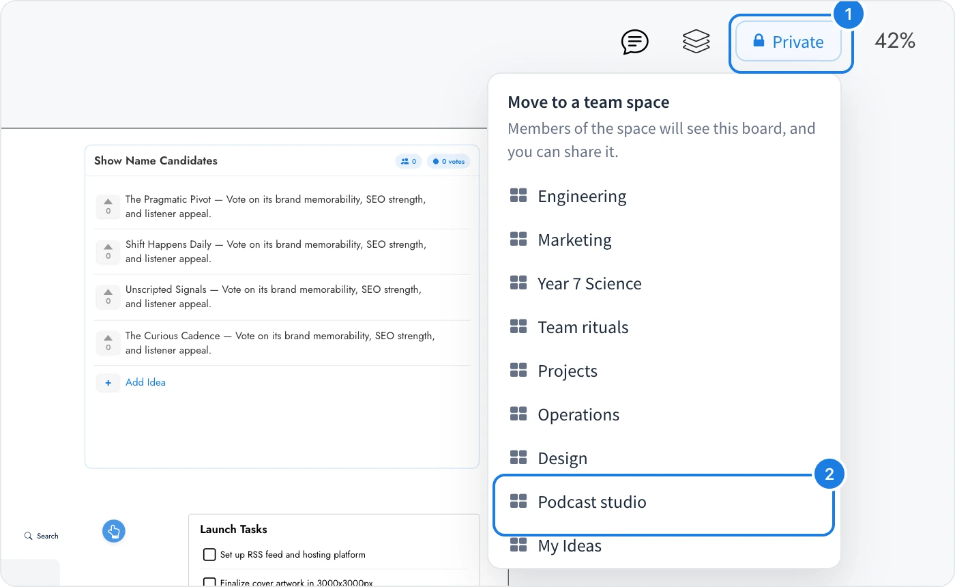955x587 pixels.
Task: Open the 0 votes badge
Action: tap(449, 162)
